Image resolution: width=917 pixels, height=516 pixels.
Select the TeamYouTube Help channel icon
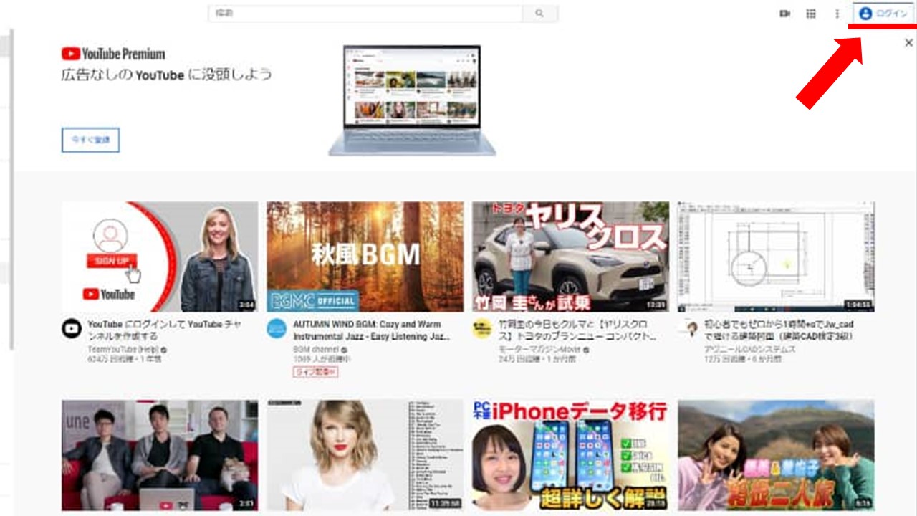click(72, 328)
